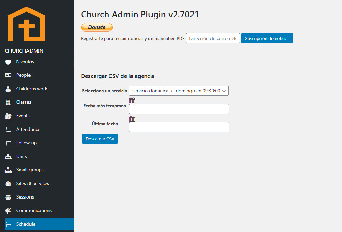342x232 pixels.
Task: Select the Schedule menu item
Action: [x=26, y=224]
